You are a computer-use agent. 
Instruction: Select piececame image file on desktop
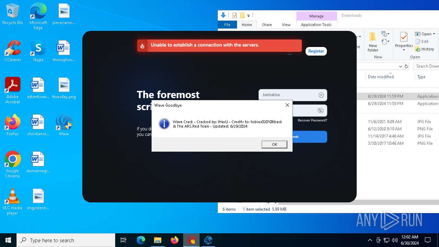(x=64, y=14)
